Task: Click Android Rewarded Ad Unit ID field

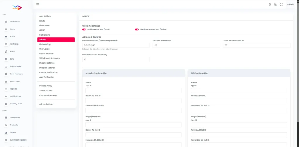Action: pyautogui.click(x=133, y=111)
